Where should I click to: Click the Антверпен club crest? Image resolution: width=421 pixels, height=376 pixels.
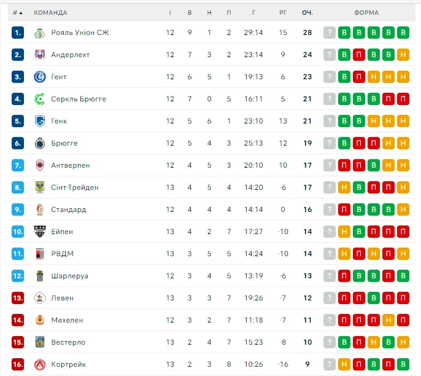click(x=40, y=165)
